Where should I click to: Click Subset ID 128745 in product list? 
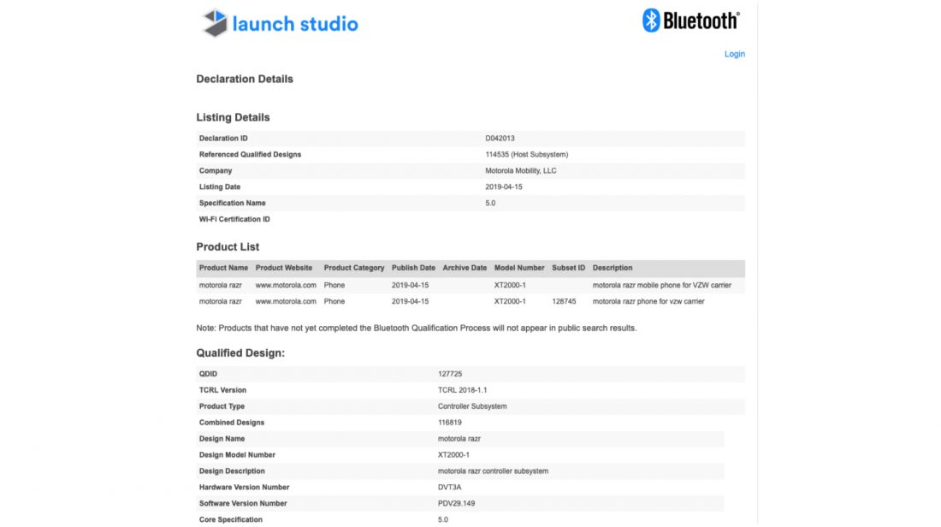[x=564, y=301]
